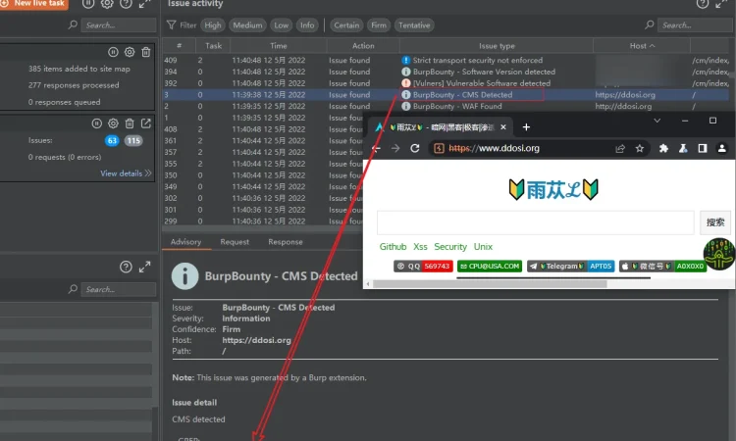Bookmark the page with the star icon

point(639,148)
